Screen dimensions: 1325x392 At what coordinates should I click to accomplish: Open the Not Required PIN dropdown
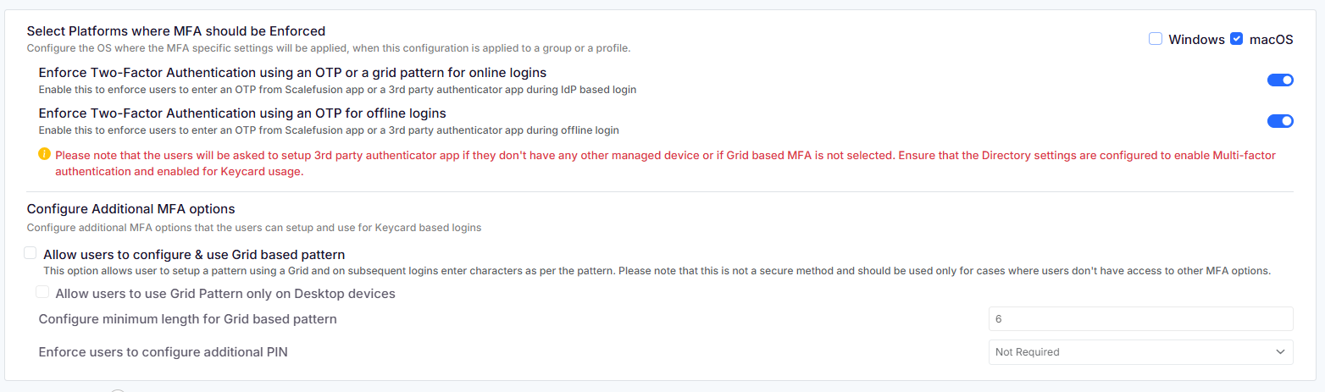tap(1140, 351)
